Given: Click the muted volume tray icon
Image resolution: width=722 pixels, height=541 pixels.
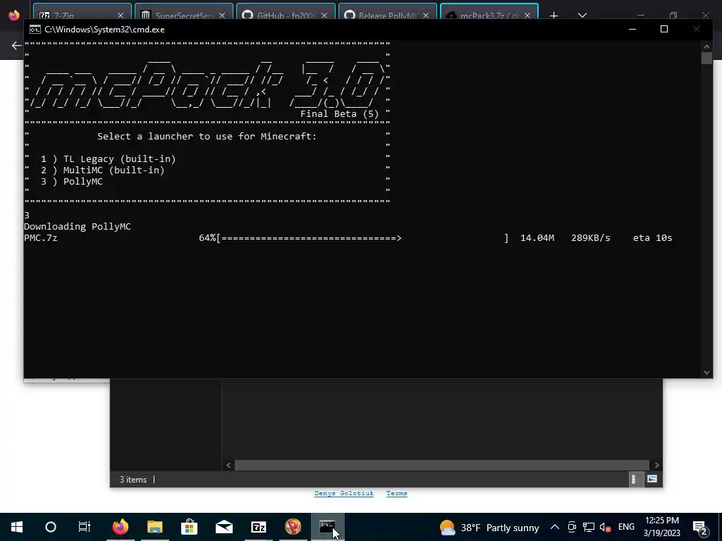Looking at the screenshot, I should (606, 527).
